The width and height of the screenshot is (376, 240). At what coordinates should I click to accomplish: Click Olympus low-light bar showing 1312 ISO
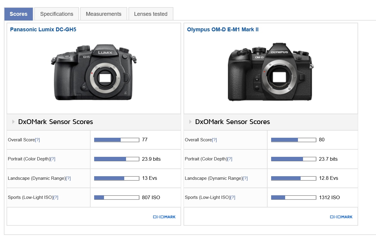coord(294,197)
